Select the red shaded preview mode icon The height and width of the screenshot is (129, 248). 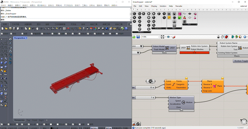pyautogui.click(x=226, y=37)
